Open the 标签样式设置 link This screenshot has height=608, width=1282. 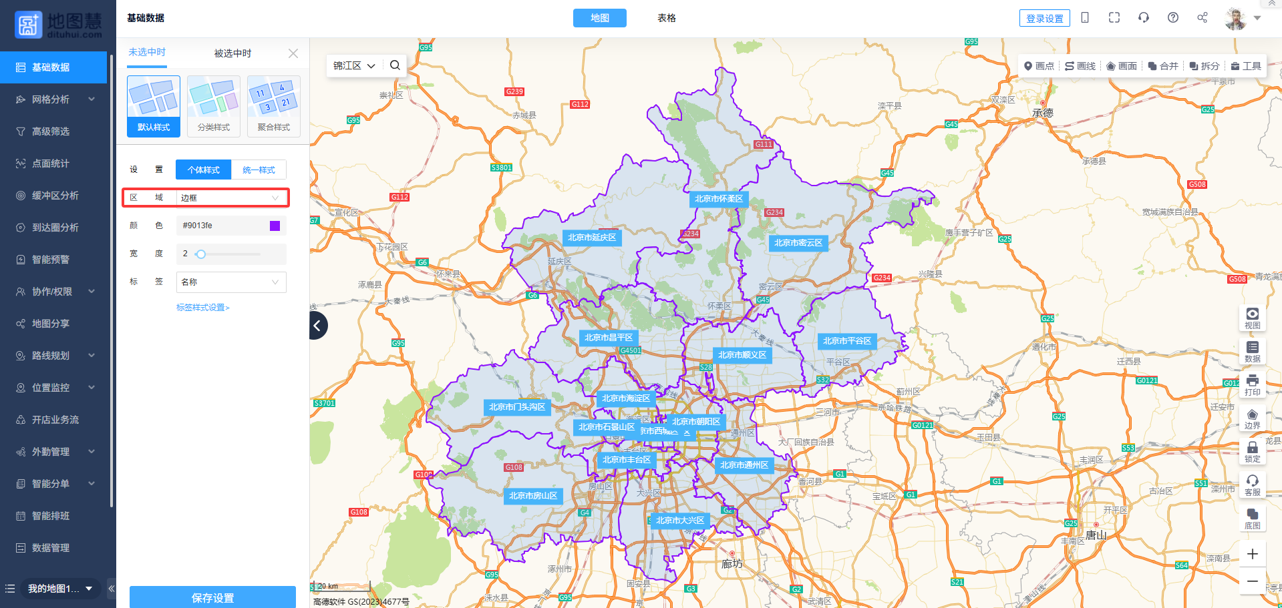pos(203,308)
